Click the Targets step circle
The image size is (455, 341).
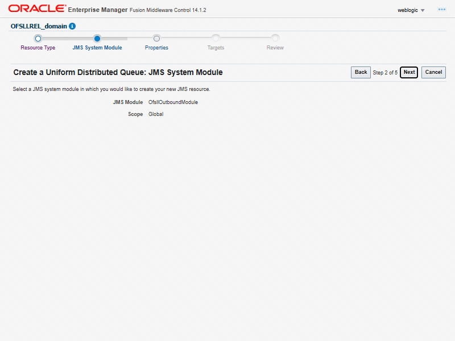pos(216,38)
